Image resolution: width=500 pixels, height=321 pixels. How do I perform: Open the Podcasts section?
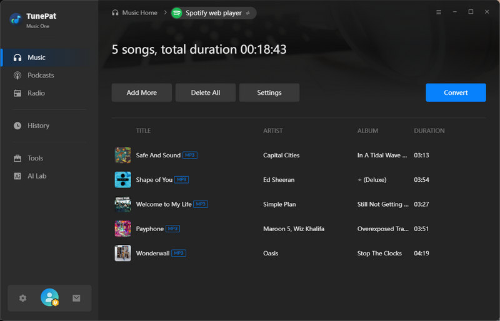[x=48, y=75]
